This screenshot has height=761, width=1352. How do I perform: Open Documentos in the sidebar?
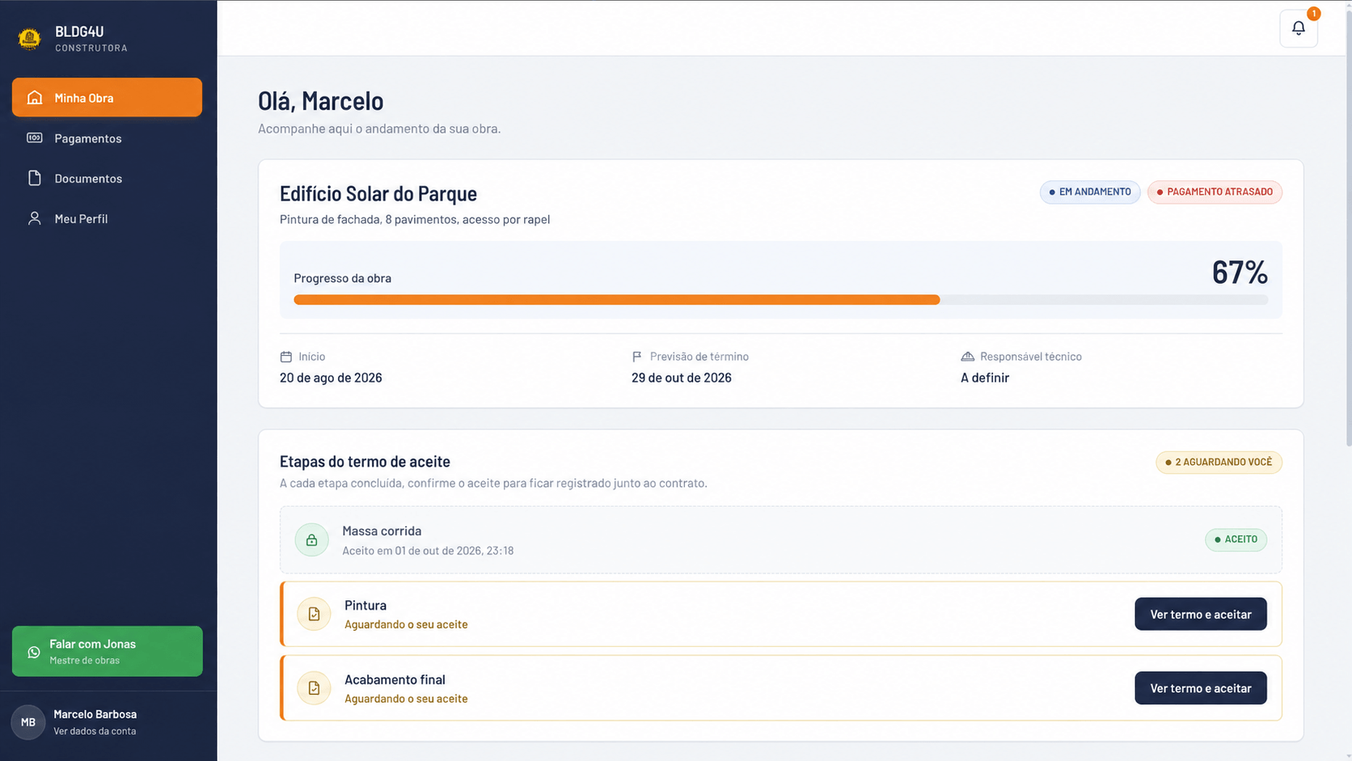click(107, 178)
